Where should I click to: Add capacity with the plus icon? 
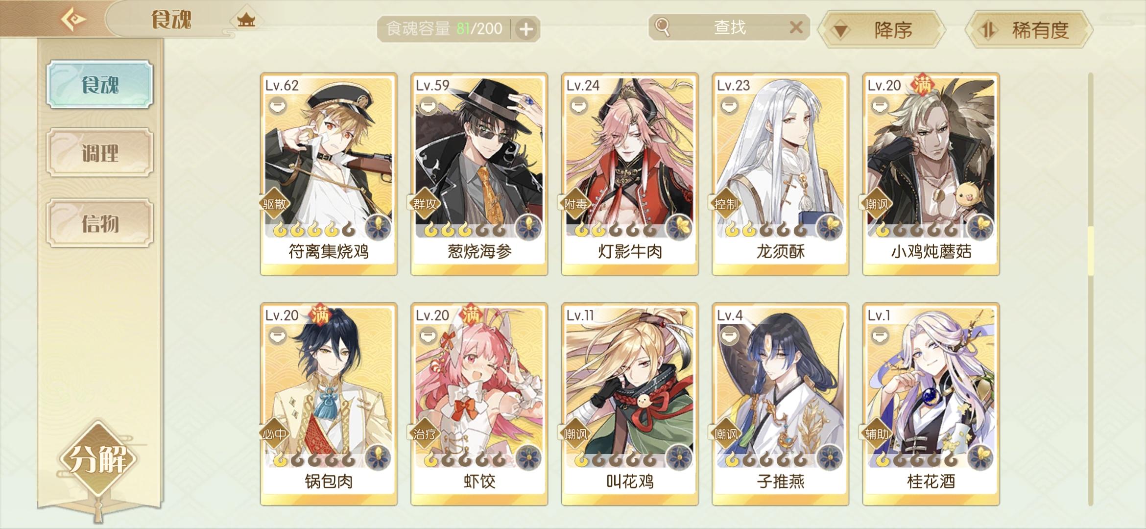526,29
